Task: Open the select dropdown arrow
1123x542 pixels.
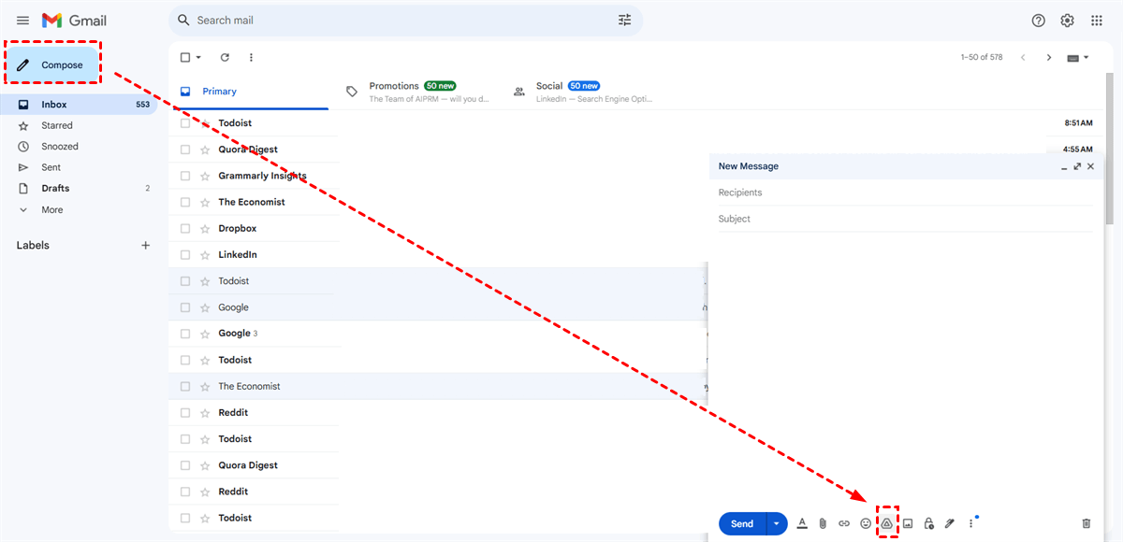Action: click(x=198, y=57)
